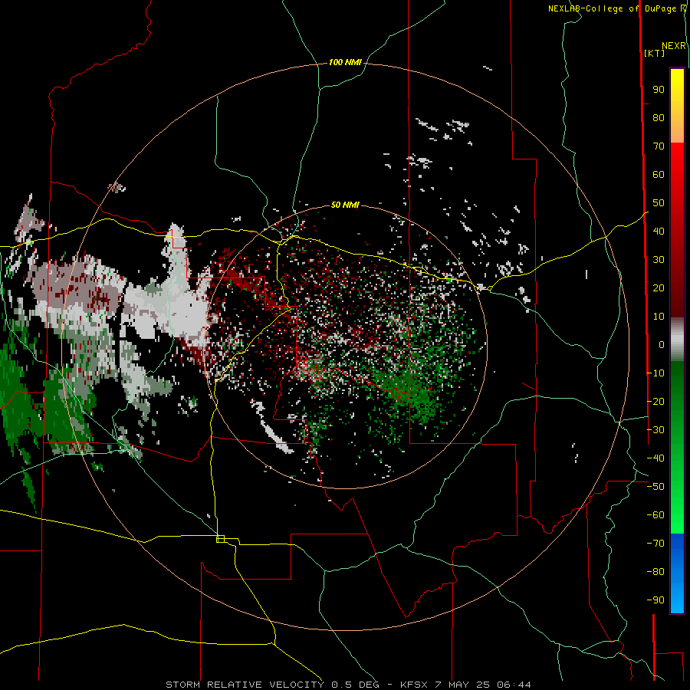Click the 0 value on the velocity scale
This screenshot has width=690, height=690.
click(662, 345)
